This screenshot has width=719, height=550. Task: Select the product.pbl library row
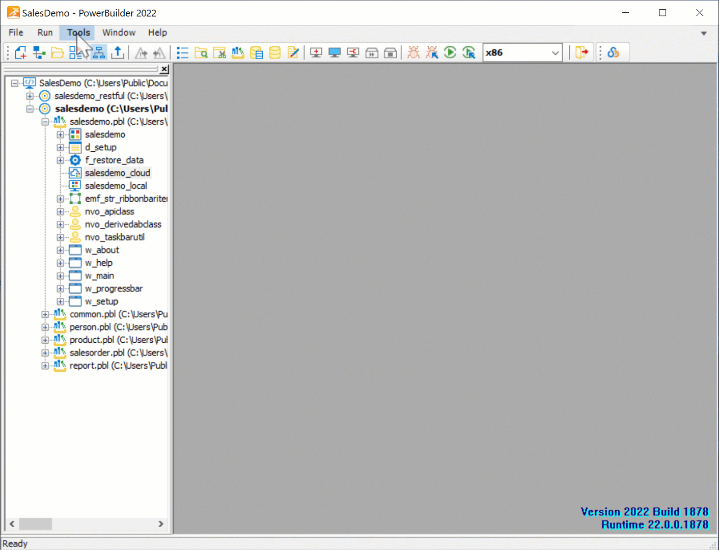coord(119,340)
